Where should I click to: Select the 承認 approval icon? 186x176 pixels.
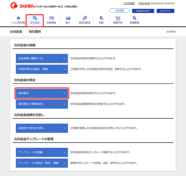[101, 18]
